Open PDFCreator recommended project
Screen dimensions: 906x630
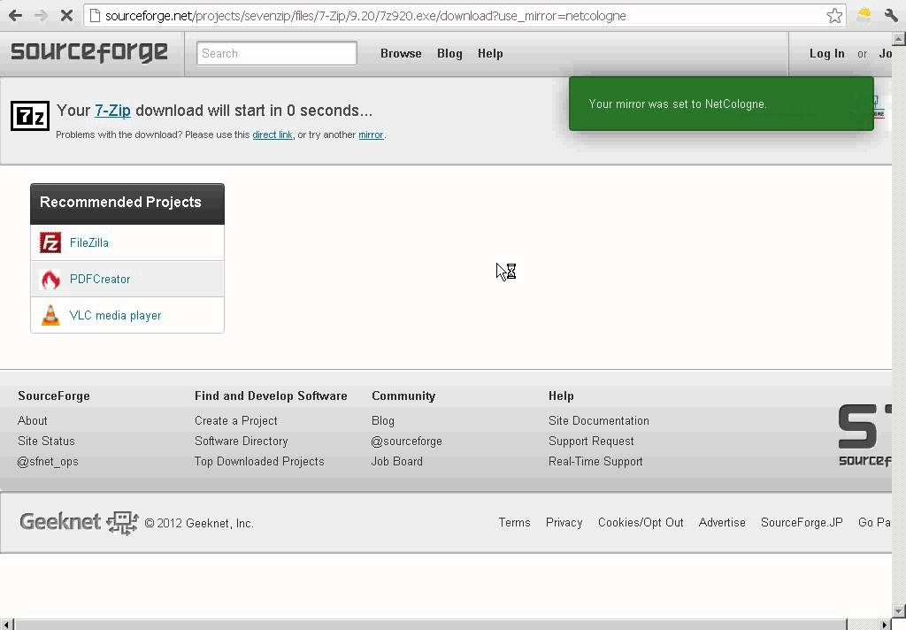[x=100, y=280]
